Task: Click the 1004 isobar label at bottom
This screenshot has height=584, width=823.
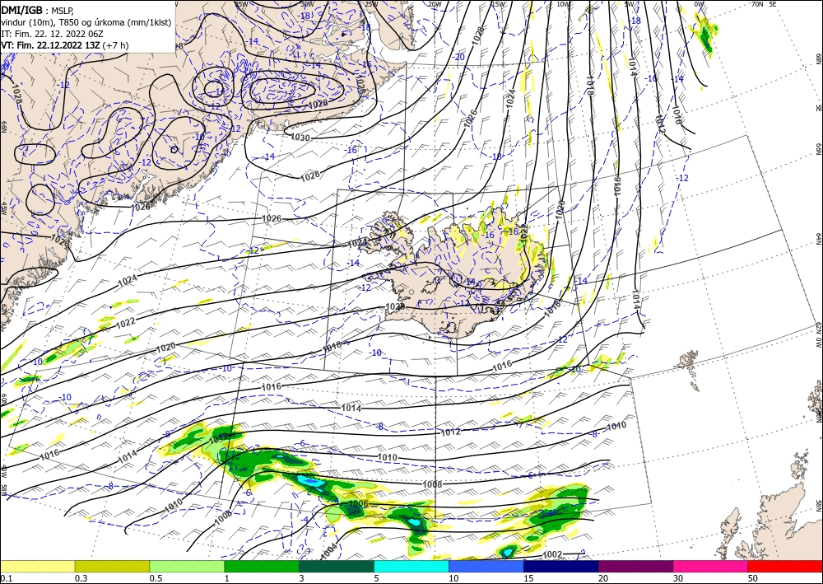Action: (329, 550)
